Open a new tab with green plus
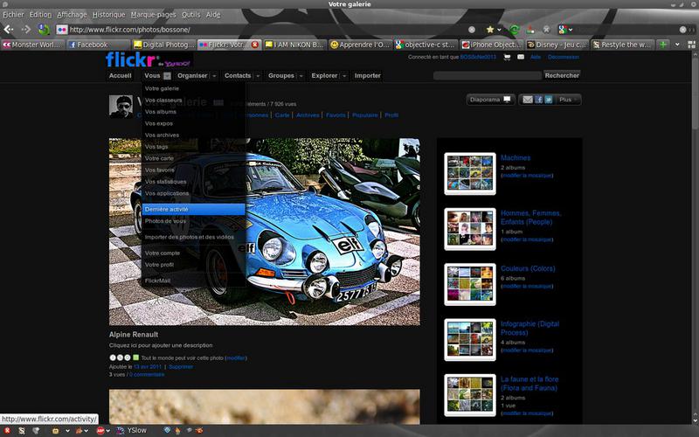The height and width of the screenshot is (437, 699). (663, 45)
